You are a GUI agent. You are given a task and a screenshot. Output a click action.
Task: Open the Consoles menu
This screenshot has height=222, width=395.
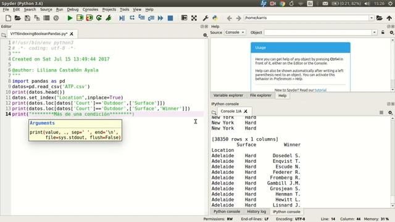(90, 10)
